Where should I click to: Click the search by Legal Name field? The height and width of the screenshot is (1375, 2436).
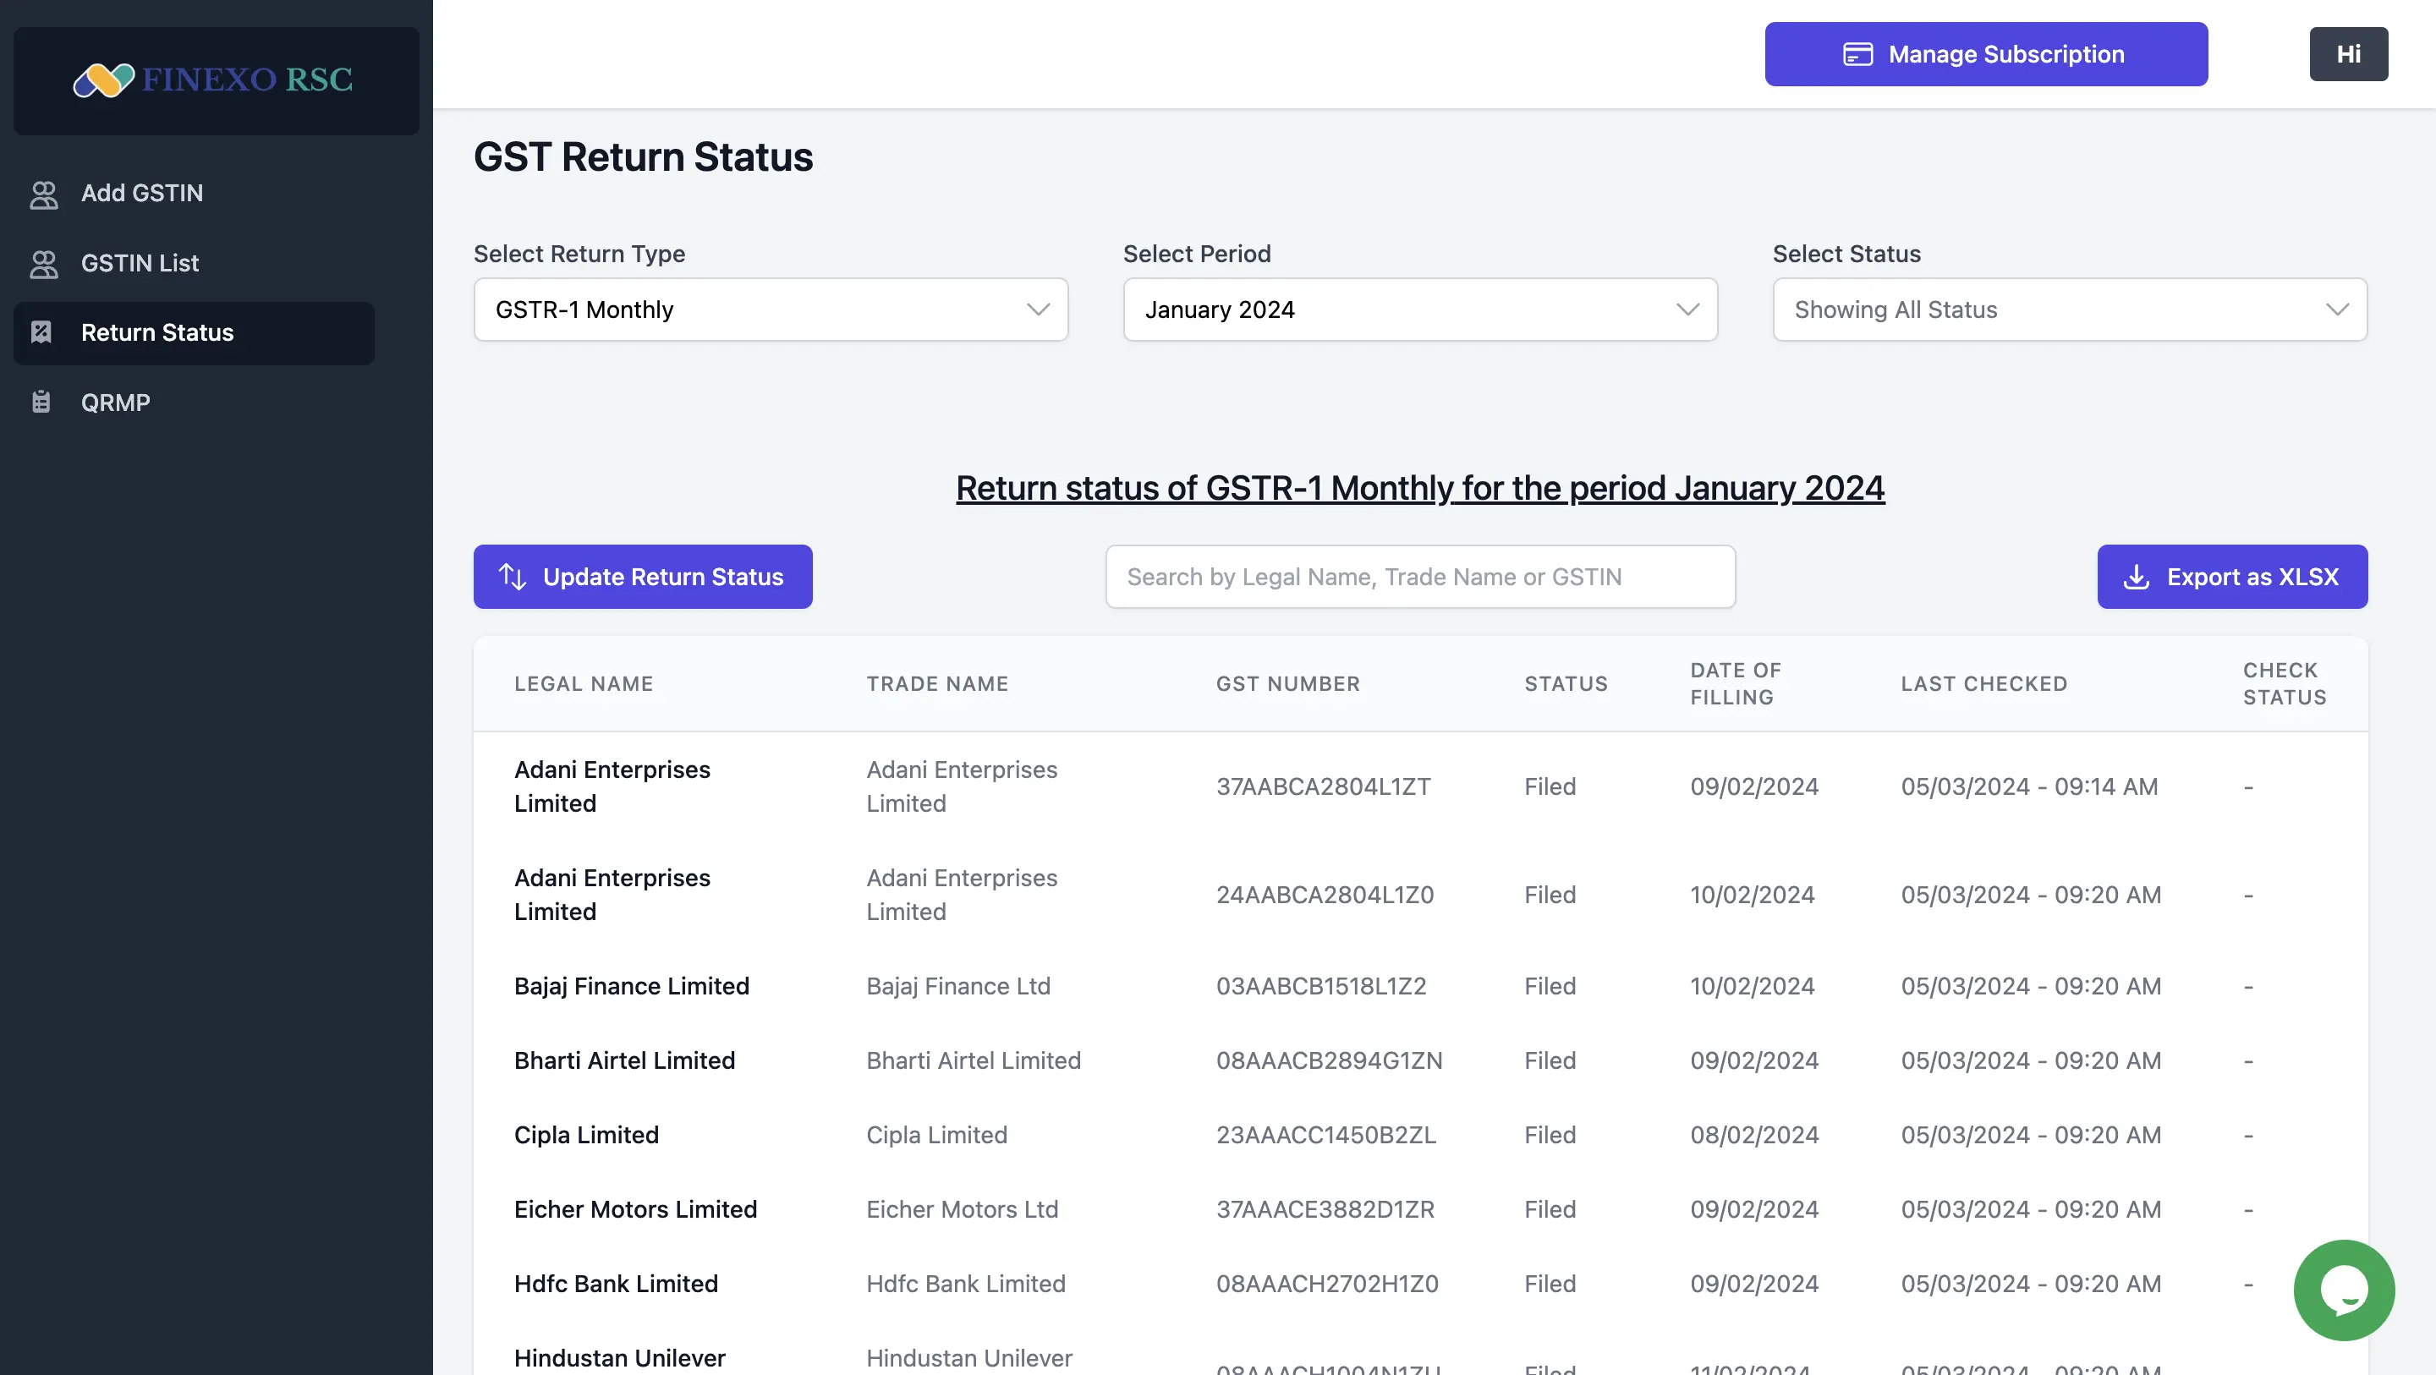(1420, 577)
